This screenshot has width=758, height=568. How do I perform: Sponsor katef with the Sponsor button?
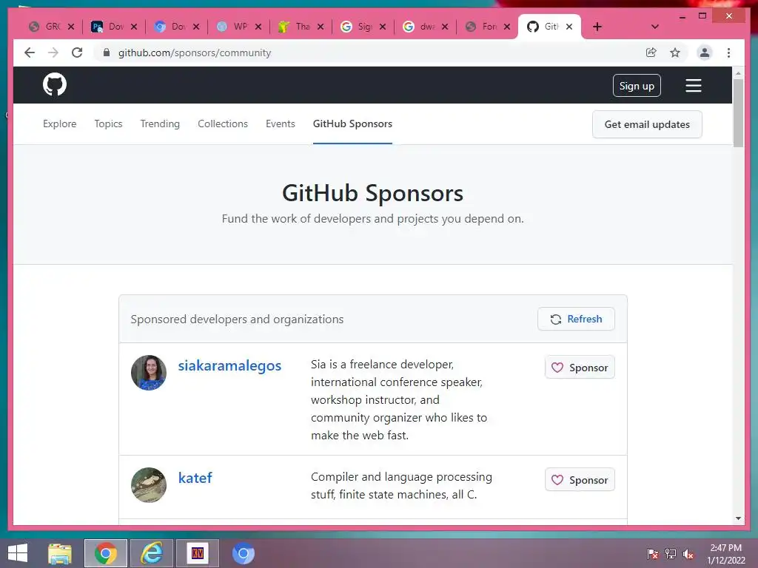tap(580, 480)
